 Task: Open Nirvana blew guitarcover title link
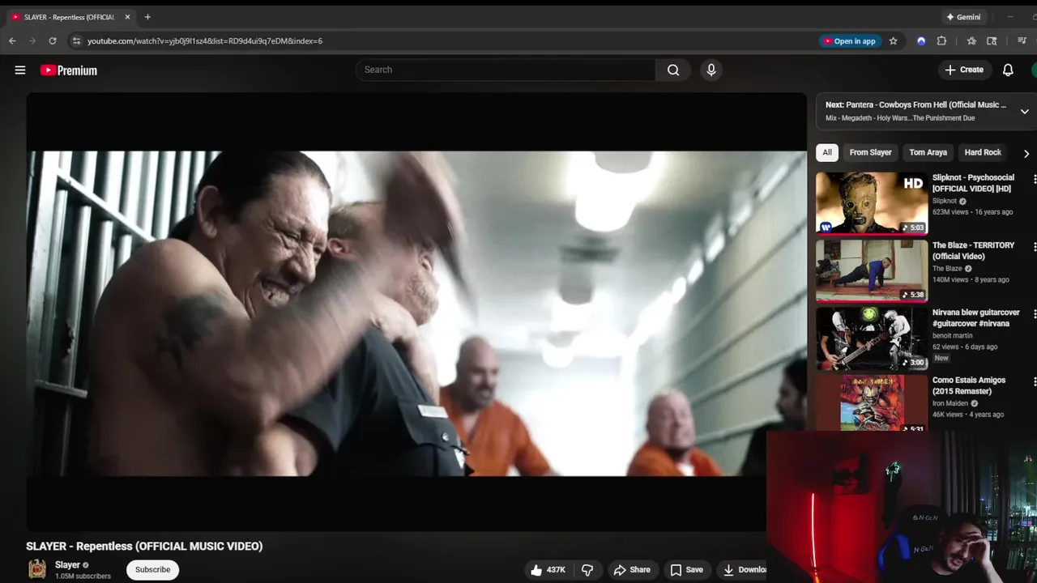coord(976,317)
